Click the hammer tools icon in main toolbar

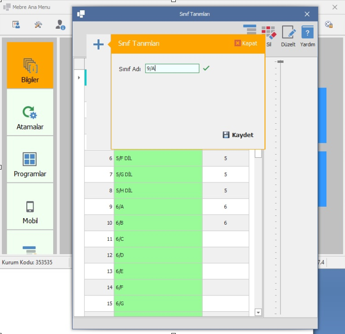pos(38,25)
